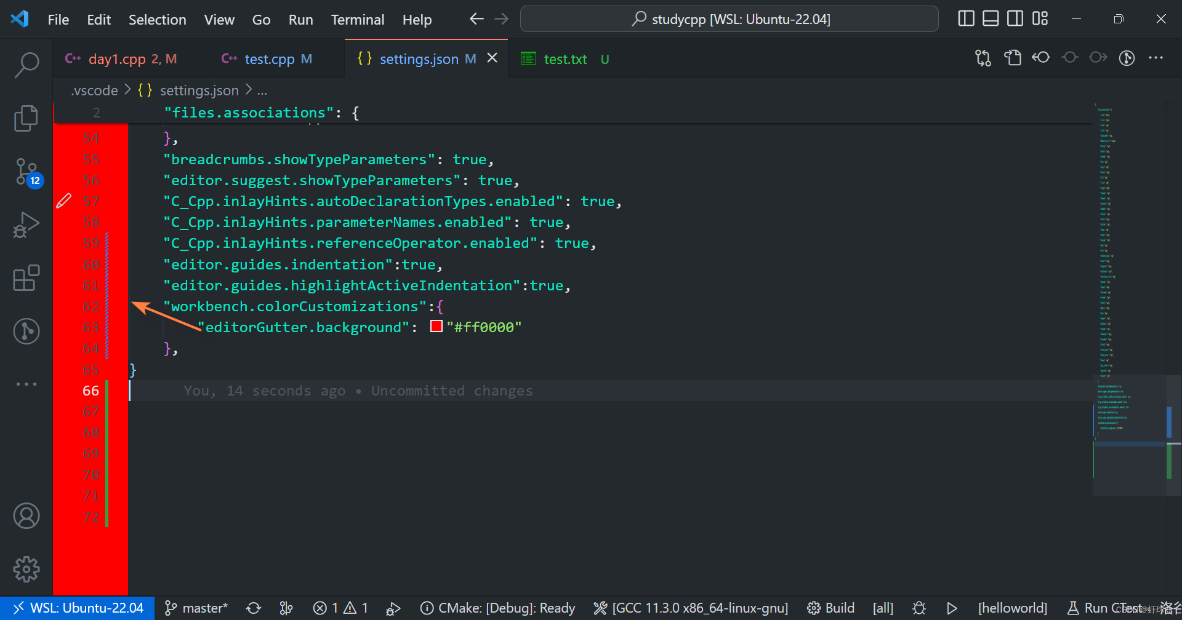The height and width of the screenshot is (620, 1182).
Task: Toggle Panel layout button
Action: pyautogui.click(x=991, y=18)
